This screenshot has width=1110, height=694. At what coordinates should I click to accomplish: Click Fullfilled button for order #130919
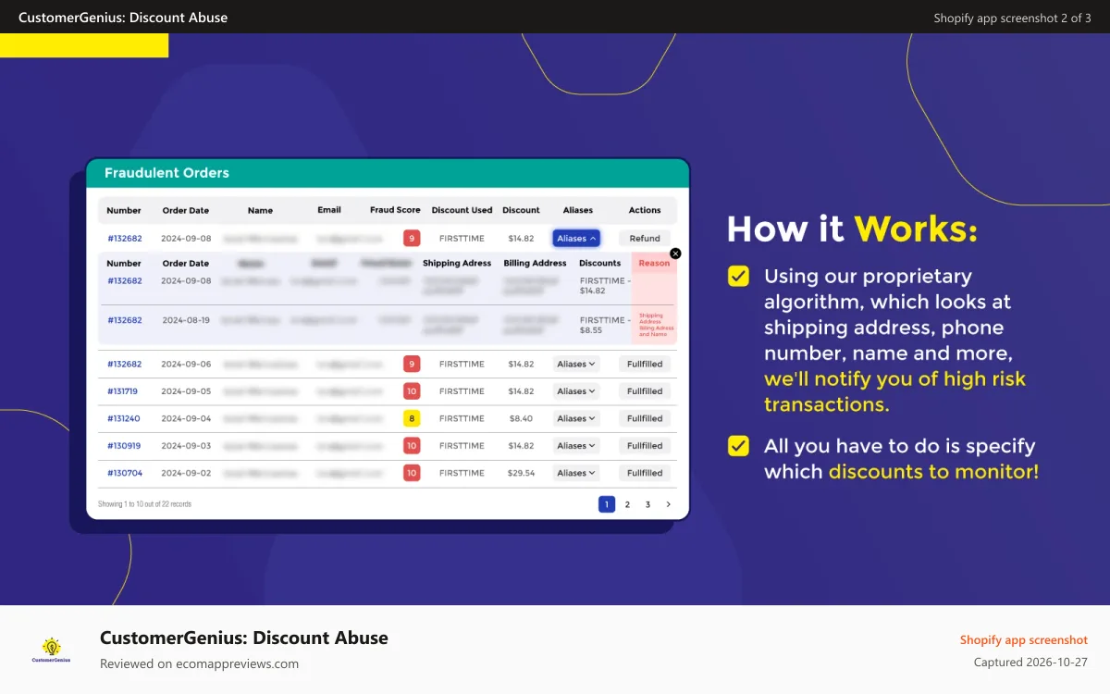click(645, 446)
